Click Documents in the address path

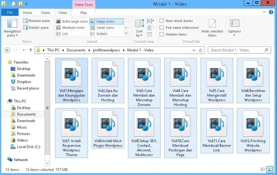point(76,50)
